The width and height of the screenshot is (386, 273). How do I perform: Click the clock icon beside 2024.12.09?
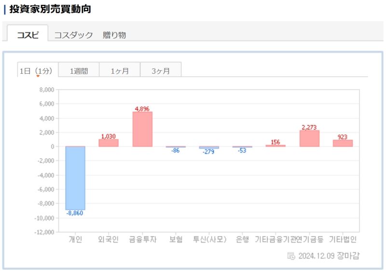[x=291, y=256]
